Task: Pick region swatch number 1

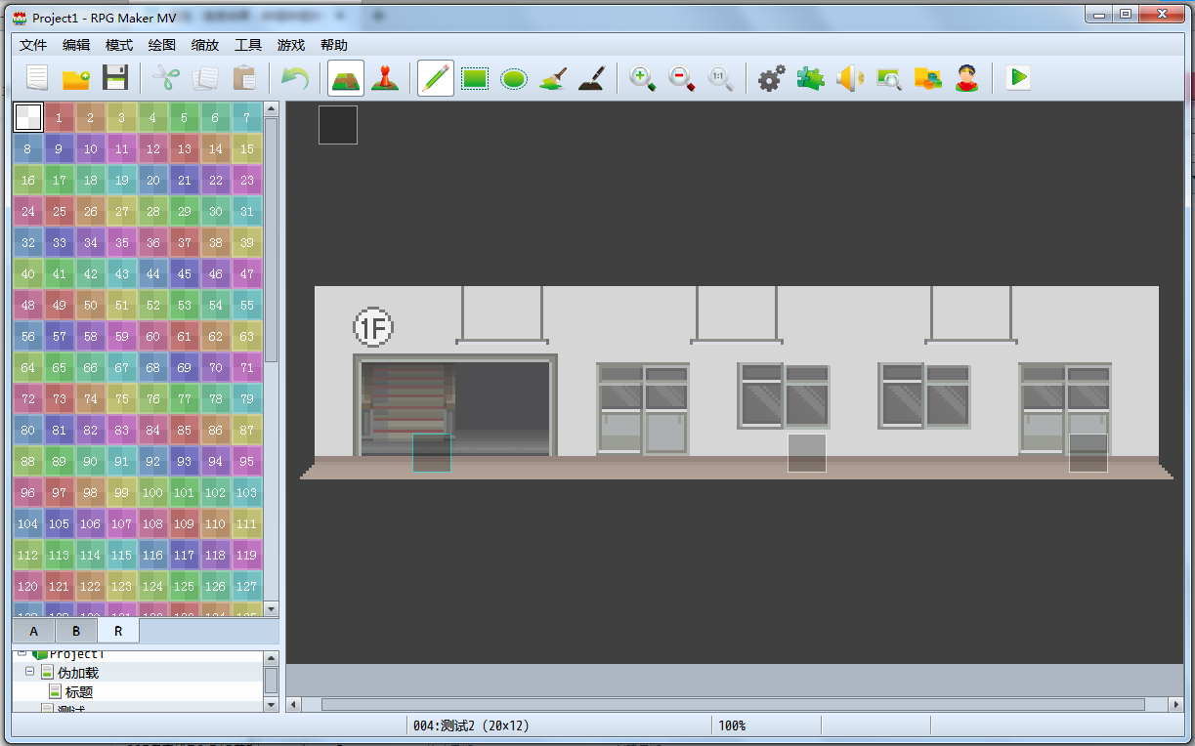Action: [x=60, y=118]
